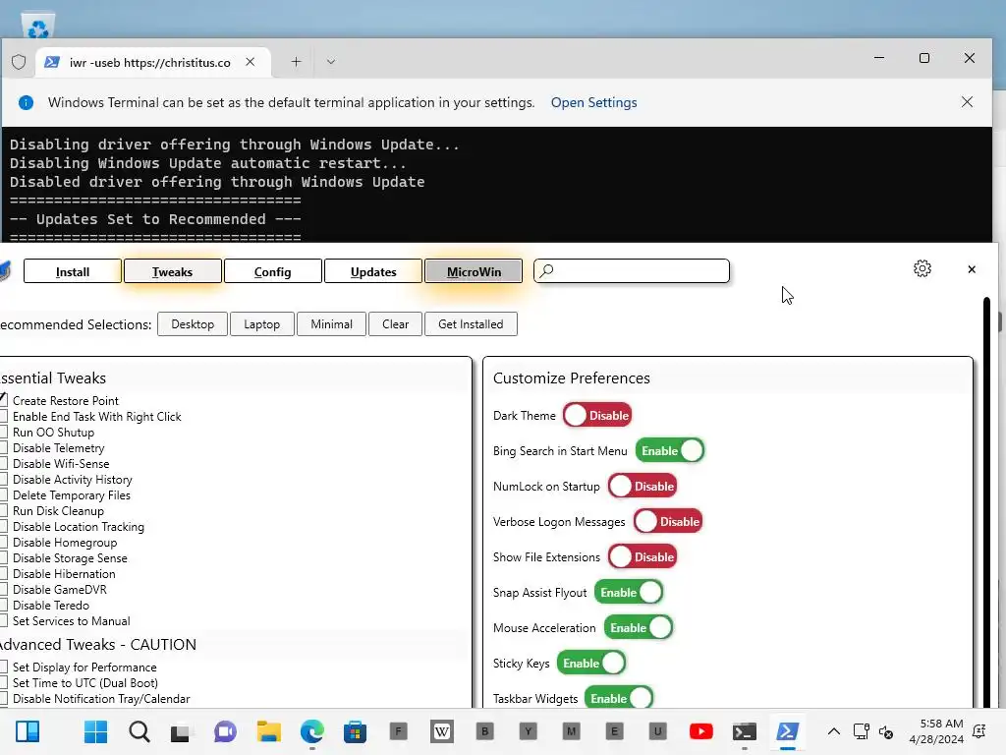The height and width of the screenshot is (755, 1006).
Task: Switch to PowerShell icon on taskbar
Action: click(787, 731)
